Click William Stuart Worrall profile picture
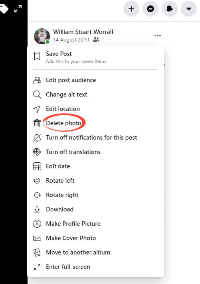Screen dimensions: 200x284 coord(42,36)
